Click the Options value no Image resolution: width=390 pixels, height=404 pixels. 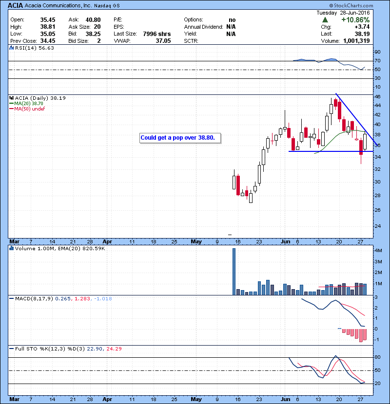pyautogui.click(x=232, y=20)
